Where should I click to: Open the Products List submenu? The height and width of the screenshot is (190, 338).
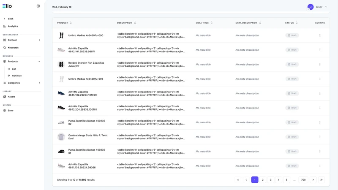14,69
